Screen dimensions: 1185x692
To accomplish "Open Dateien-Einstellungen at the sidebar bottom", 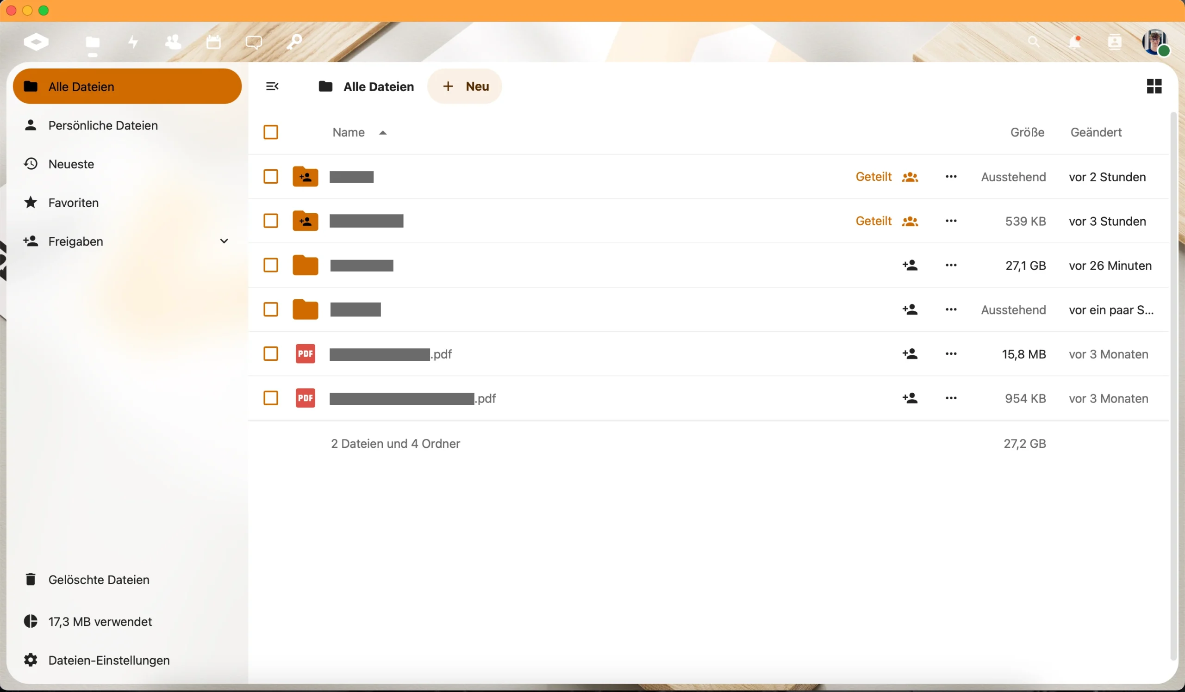I will click(x=109, y=660).
